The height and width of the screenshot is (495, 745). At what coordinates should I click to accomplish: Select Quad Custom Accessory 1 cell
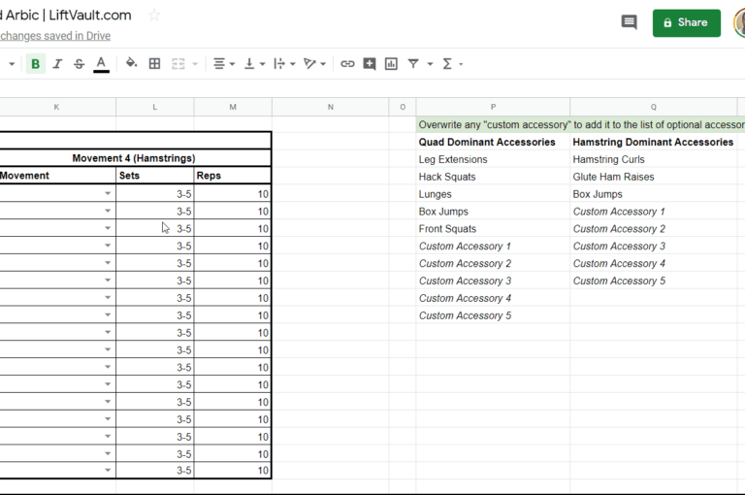[493, 247]
